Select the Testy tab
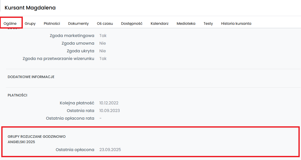This screenshot has width=301, height=160. pyautogui.click(x=208, y=23)
